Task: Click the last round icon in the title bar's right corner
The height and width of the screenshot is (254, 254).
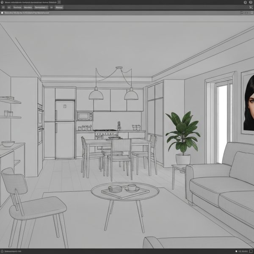Action: coord(251,2)
